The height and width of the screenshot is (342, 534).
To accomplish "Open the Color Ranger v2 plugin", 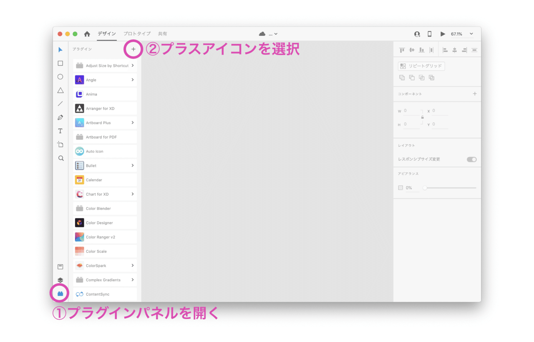I will [x=105, y=237].
